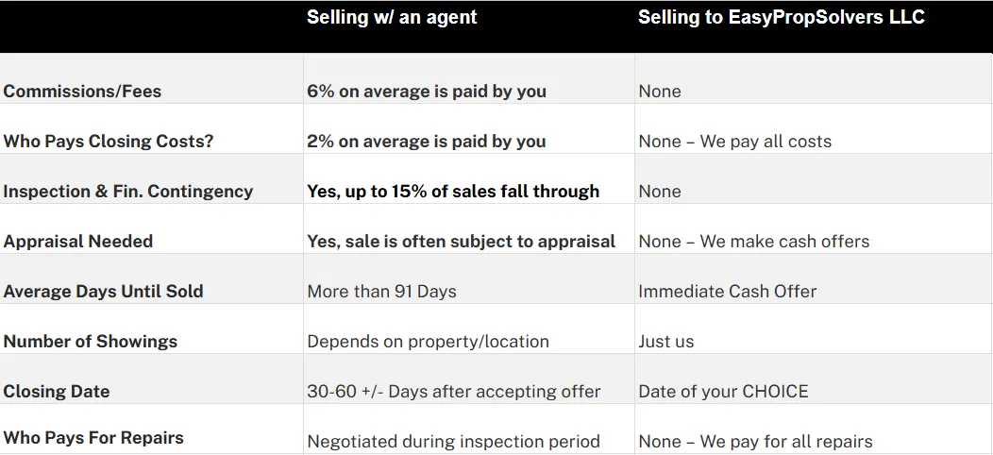
Task: Select 'Yes, up to 15% of sales fall through'
Action: click(453, 192)
